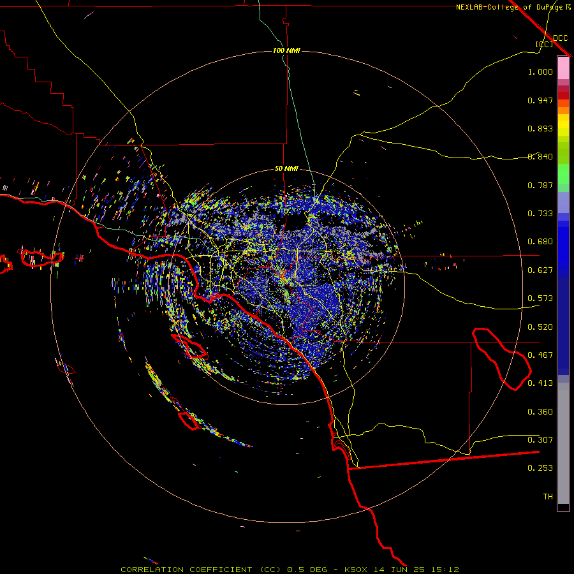Select the 1.000 scale value

point(540,71)
